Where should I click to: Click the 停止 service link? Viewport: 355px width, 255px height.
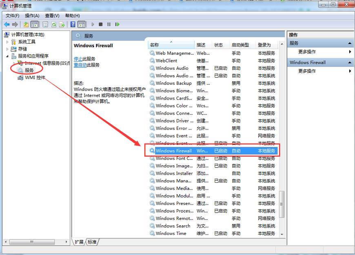[78, 59]
